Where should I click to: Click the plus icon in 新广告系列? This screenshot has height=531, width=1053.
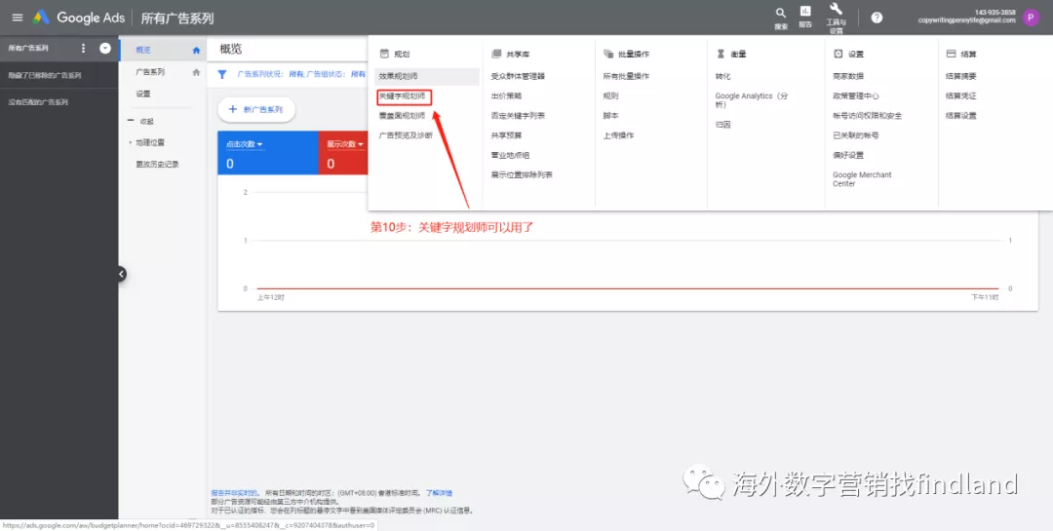[233, 109]
